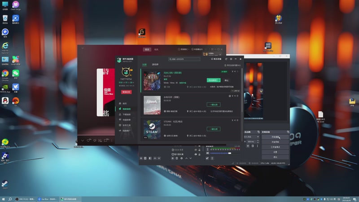Toggle the lock for 显示器采集 source

pyautogui.click(x=199, y=154)
